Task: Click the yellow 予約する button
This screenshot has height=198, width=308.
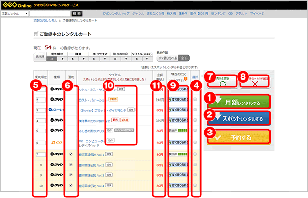Action: point(239,137)
